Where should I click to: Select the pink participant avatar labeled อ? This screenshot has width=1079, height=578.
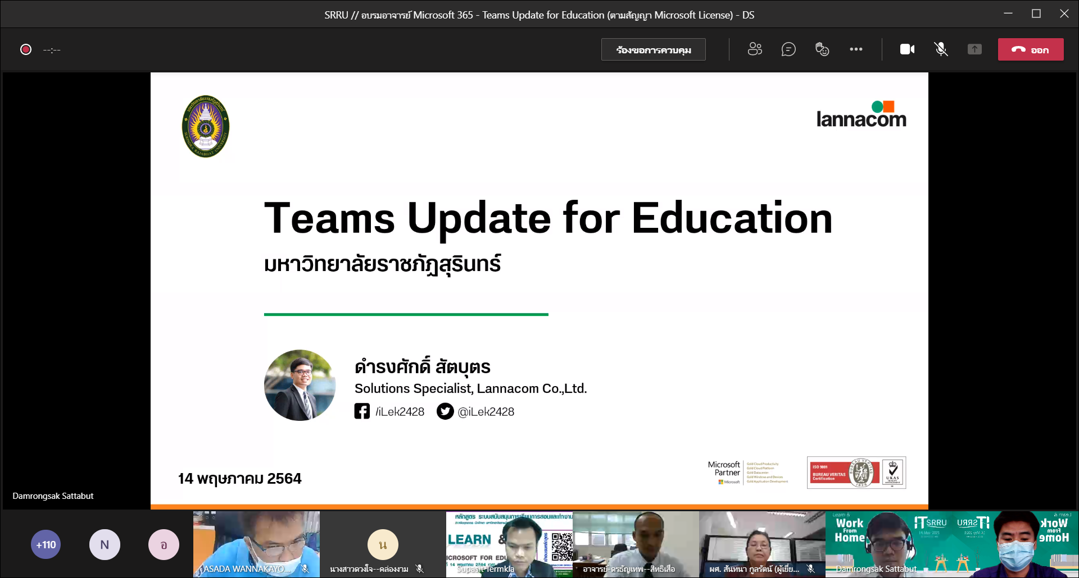(164, 544)
